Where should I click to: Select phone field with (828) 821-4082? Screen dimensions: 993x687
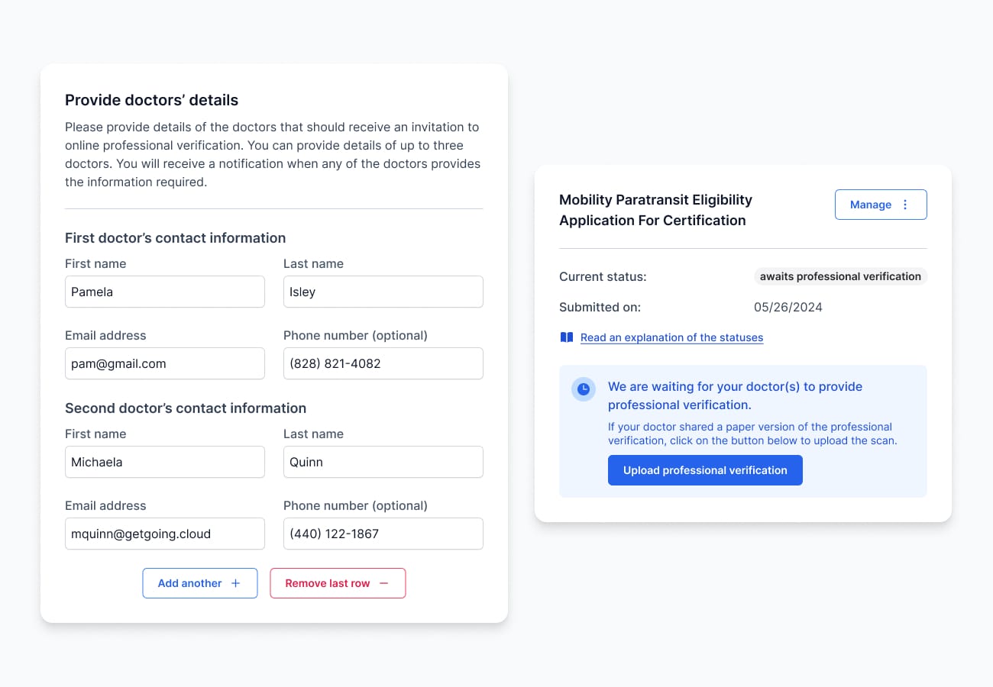(x=383, y=363)
